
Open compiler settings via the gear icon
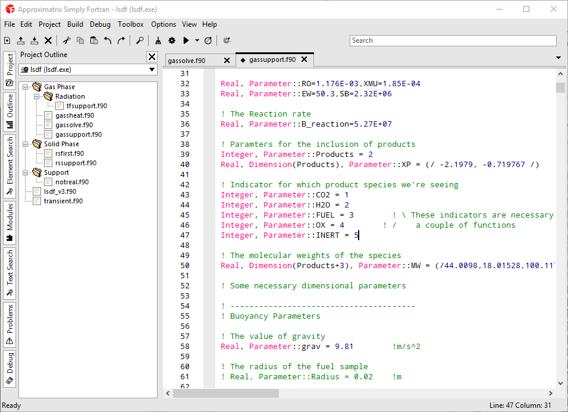(x=171, y=40)
